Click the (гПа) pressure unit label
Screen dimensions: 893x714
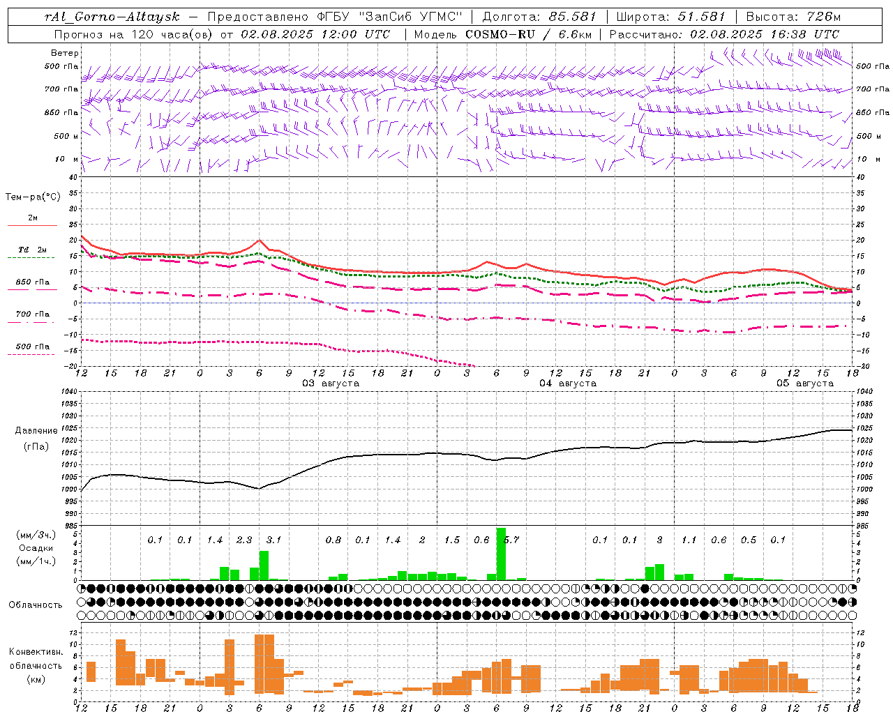click(x=36, y=447)
